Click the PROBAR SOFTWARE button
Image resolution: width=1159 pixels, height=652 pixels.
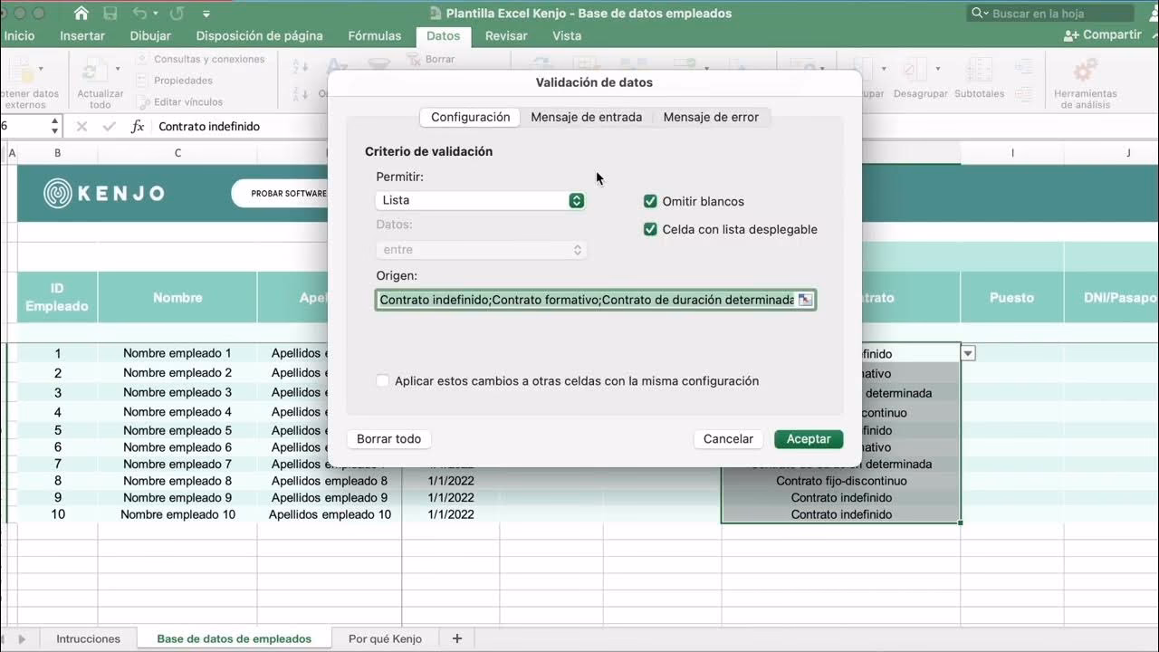point(281,193)
